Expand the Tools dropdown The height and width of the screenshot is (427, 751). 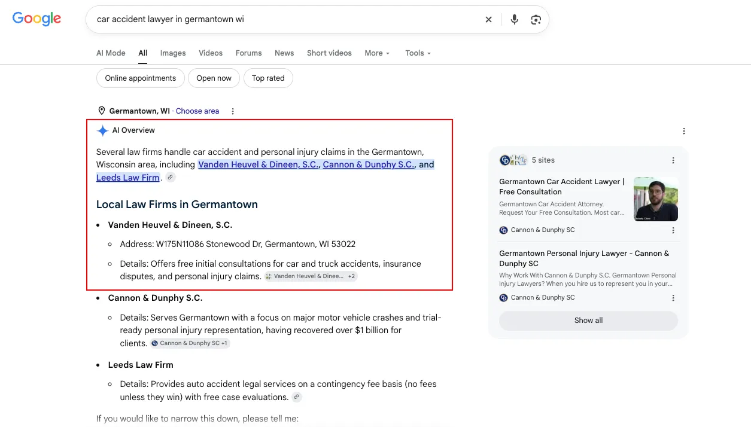[418, 53]
